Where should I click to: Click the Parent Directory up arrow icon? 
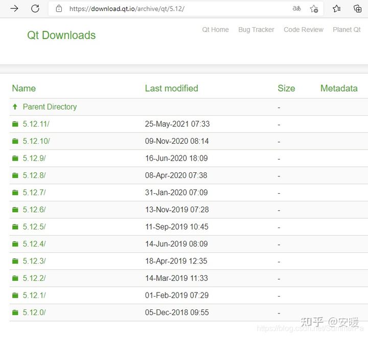click(x=15, y=107)
